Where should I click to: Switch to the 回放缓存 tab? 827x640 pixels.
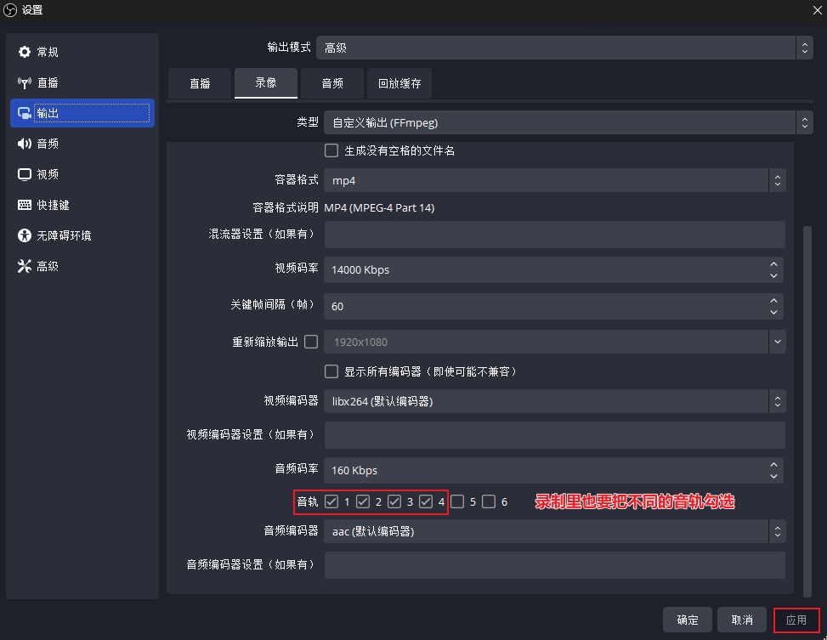(x=399, y=83)
